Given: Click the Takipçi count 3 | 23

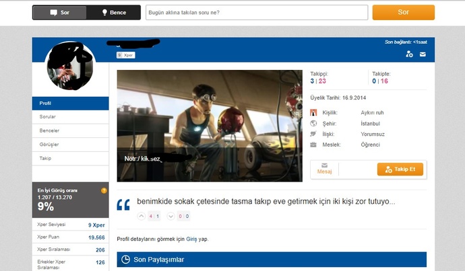Looking at the screenshot, I should (318, 81).
